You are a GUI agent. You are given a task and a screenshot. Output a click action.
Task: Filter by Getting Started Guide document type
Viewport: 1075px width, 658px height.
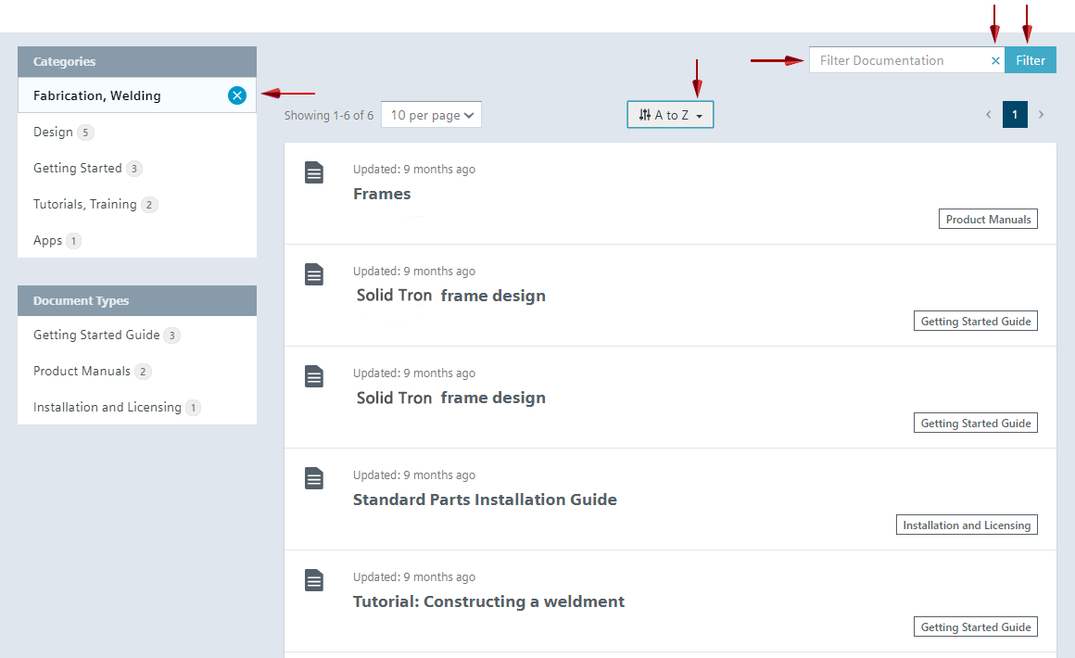point(96,335)
